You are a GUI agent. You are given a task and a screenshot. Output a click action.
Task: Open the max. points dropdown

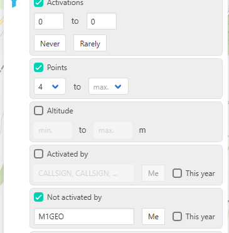tap(109, 86)
